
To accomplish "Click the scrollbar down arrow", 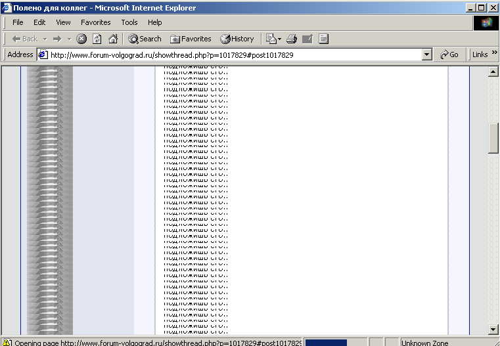I will tap(493, 329).
